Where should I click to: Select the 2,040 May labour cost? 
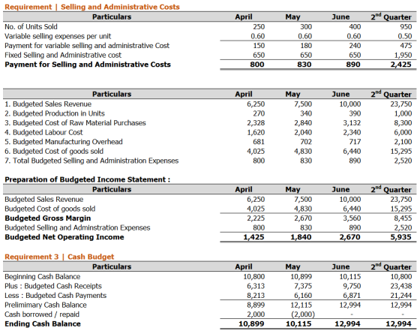click(303, 132)
